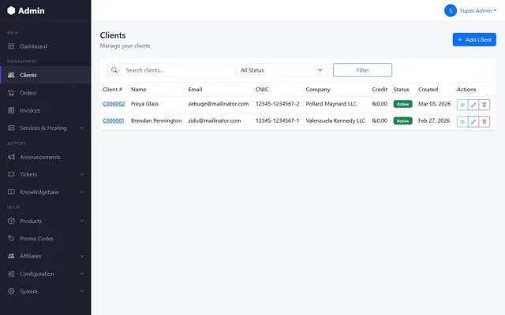Click the System gear icon
505x315 pixels.
pos(11,291)
